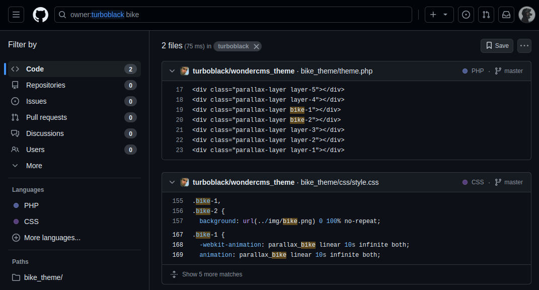Go to GitHub homepage via the Octocat logo

(41, 15)
